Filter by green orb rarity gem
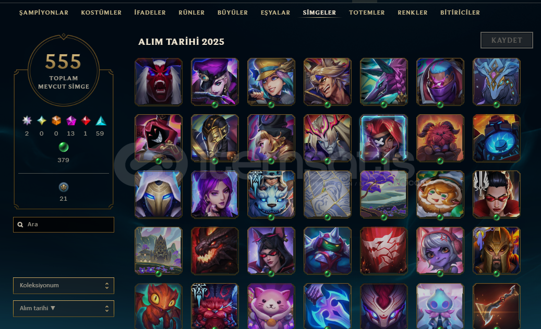Viewport: 541px width, 329px height. click(x=64, y=147)
